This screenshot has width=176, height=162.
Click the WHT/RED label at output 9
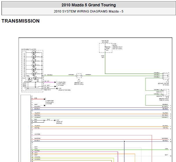point(165,139)
